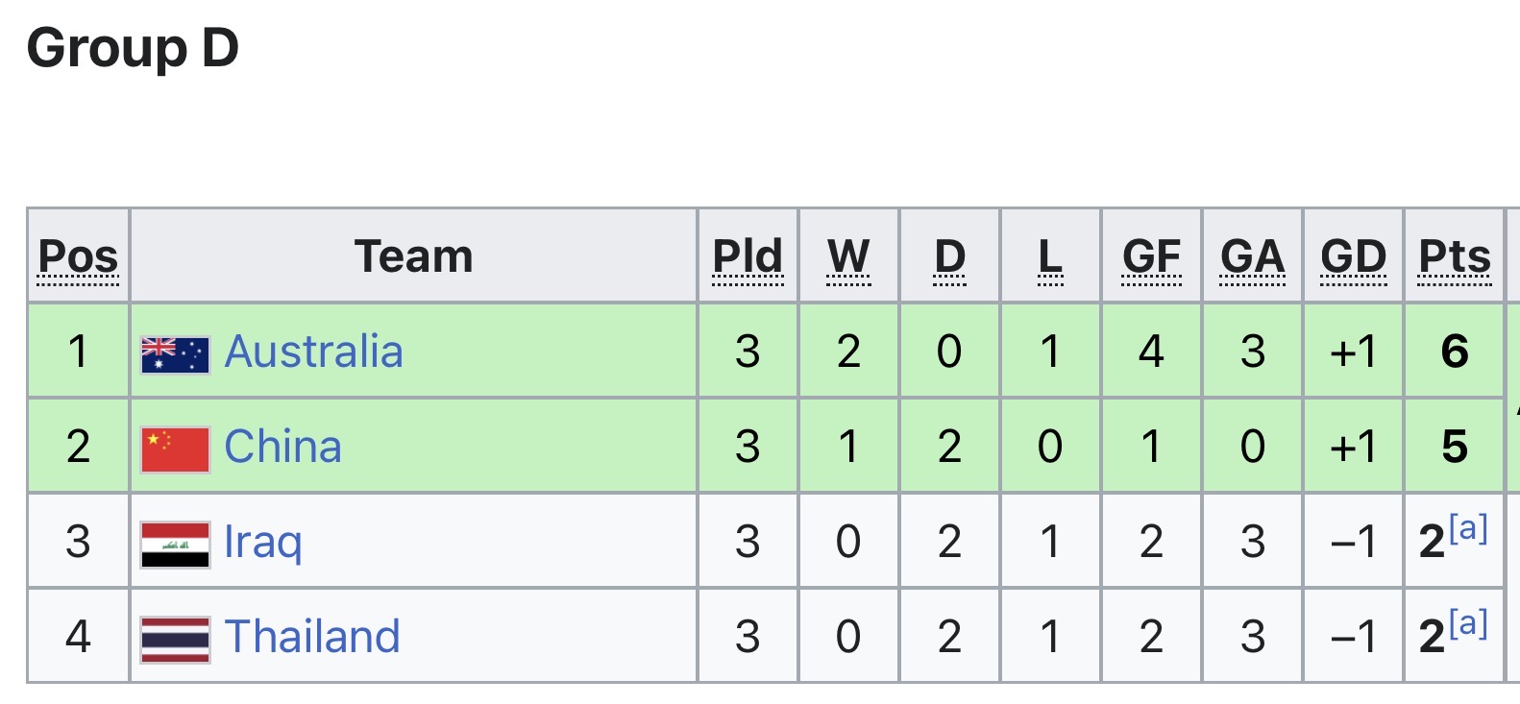This screenshot has height=704, width=1520.
Task: Click the Iraq flag icon
Action: click(x=175, y=544)
